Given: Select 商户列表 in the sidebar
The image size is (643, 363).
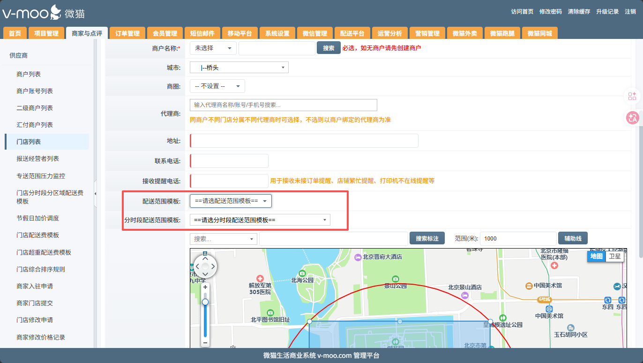Looking at the screenshot, I should [29, 74].
